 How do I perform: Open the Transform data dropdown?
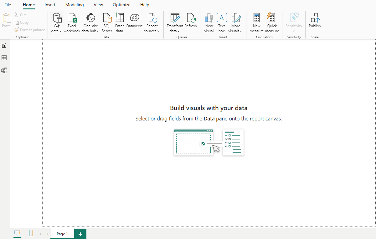point(175,31)
